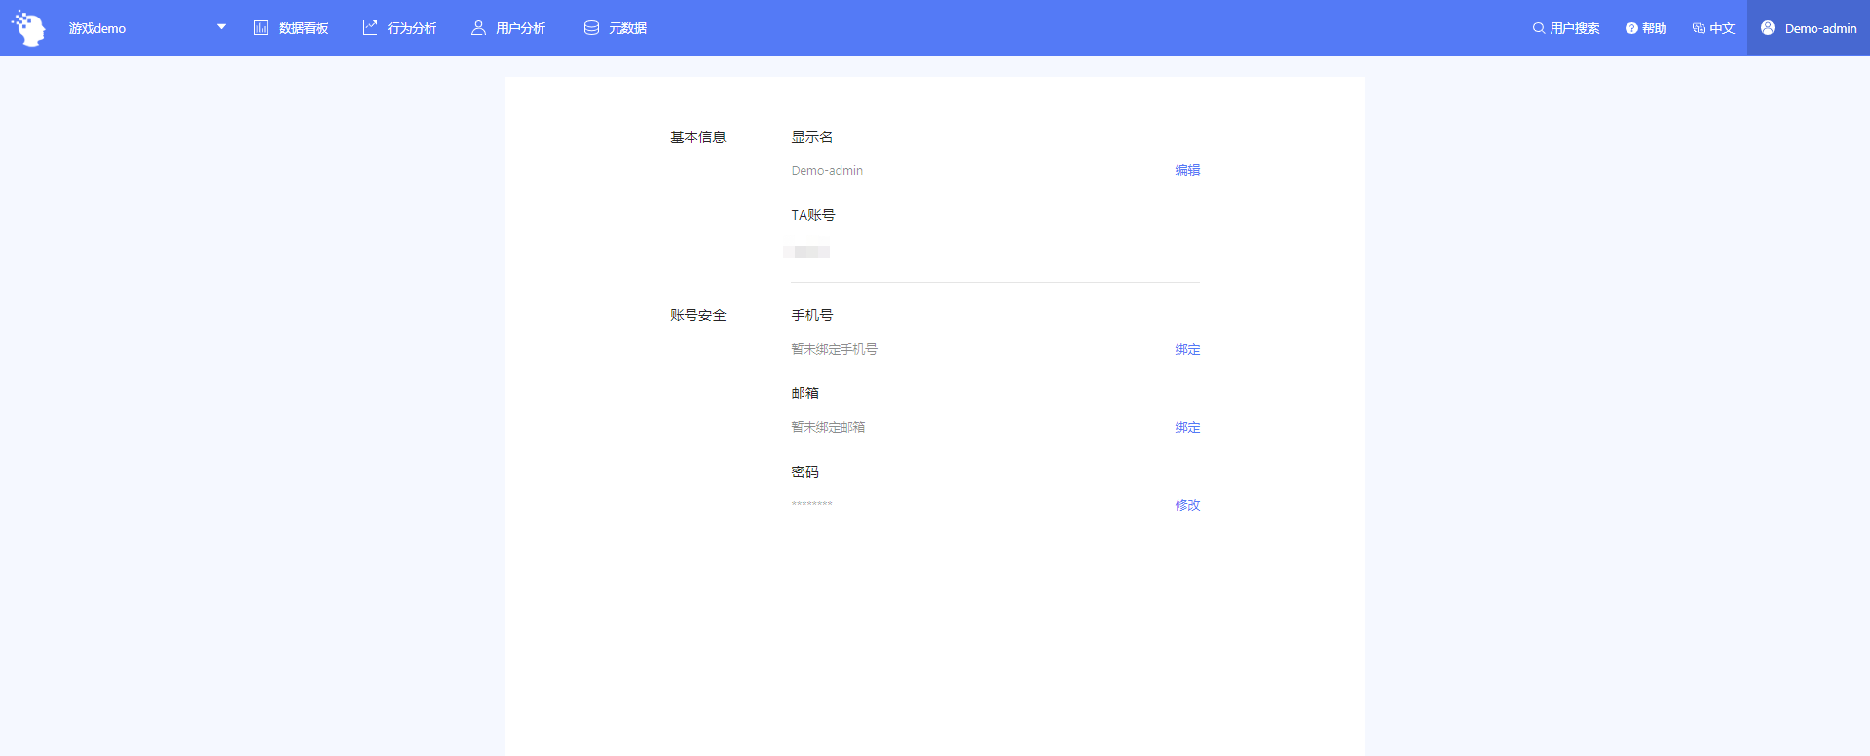Select the 游戏demo project name
1870x756 pixels.
(97, 28)
